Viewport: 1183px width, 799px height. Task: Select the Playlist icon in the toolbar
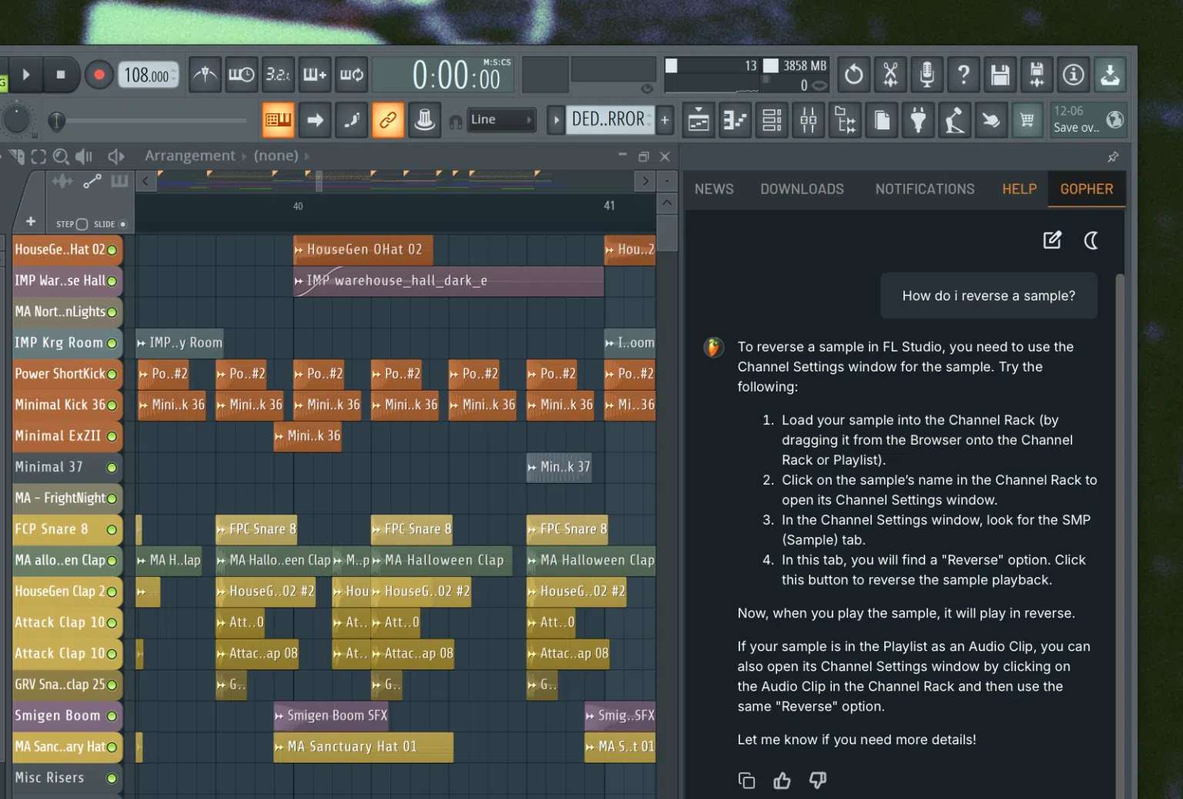pyautogui.click(x=698, y=120)
